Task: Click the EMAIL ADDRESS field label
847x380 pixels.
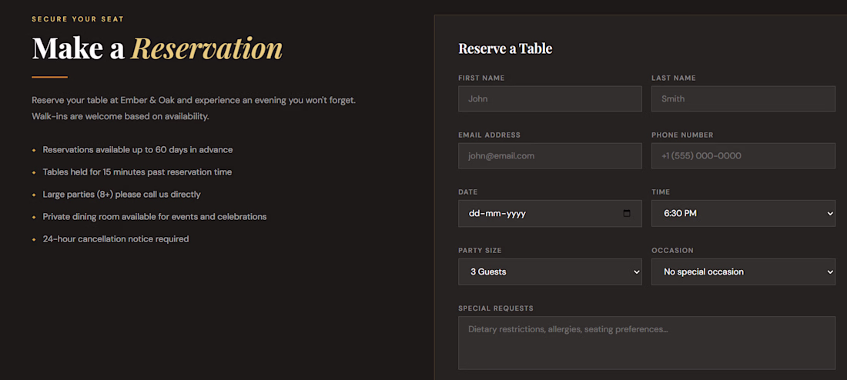Action: tap(490, 135)
